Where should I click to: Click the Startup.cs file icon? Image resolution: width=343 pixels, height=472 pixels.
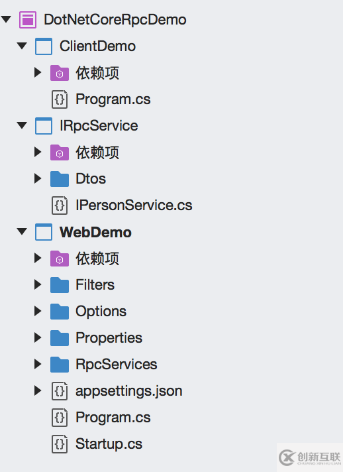pos(60,444)
